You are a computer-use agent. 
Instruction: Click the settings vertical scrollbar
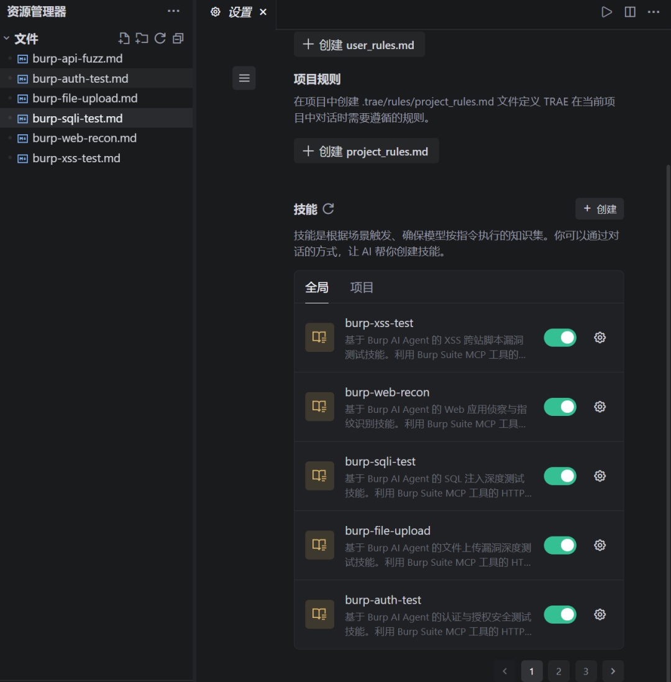click(669, 422)
